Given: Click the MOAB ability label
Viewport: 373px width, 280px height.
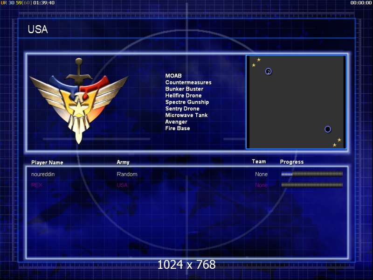Looking at the screenshot, I should pyautogui.click(x=173, y=76).
